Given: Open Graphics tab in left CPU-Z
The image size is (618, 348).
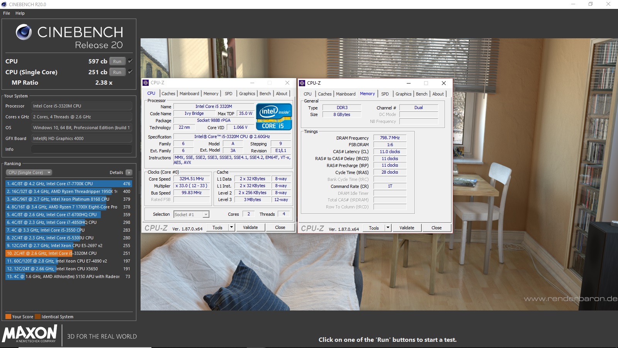Looking at the screenshot, I should (247, 94).
